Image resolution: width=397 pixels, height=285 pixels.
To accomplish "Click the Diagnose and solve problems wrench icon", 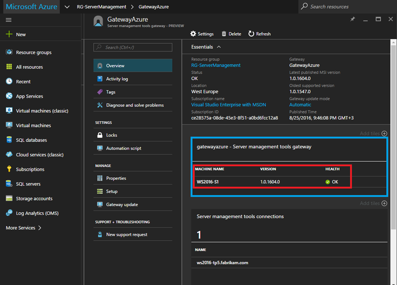I will click(x=100, y=105).
